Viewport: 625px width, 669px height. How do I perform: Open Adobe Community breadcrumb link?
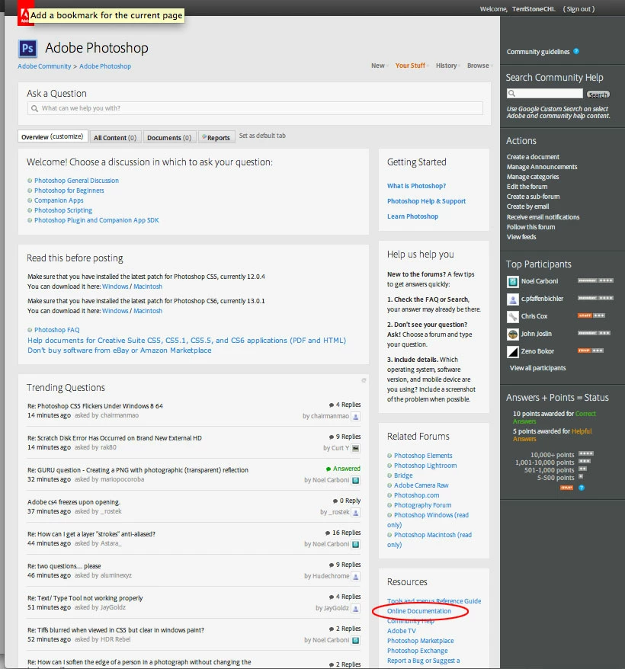click(x=44, y=66)
